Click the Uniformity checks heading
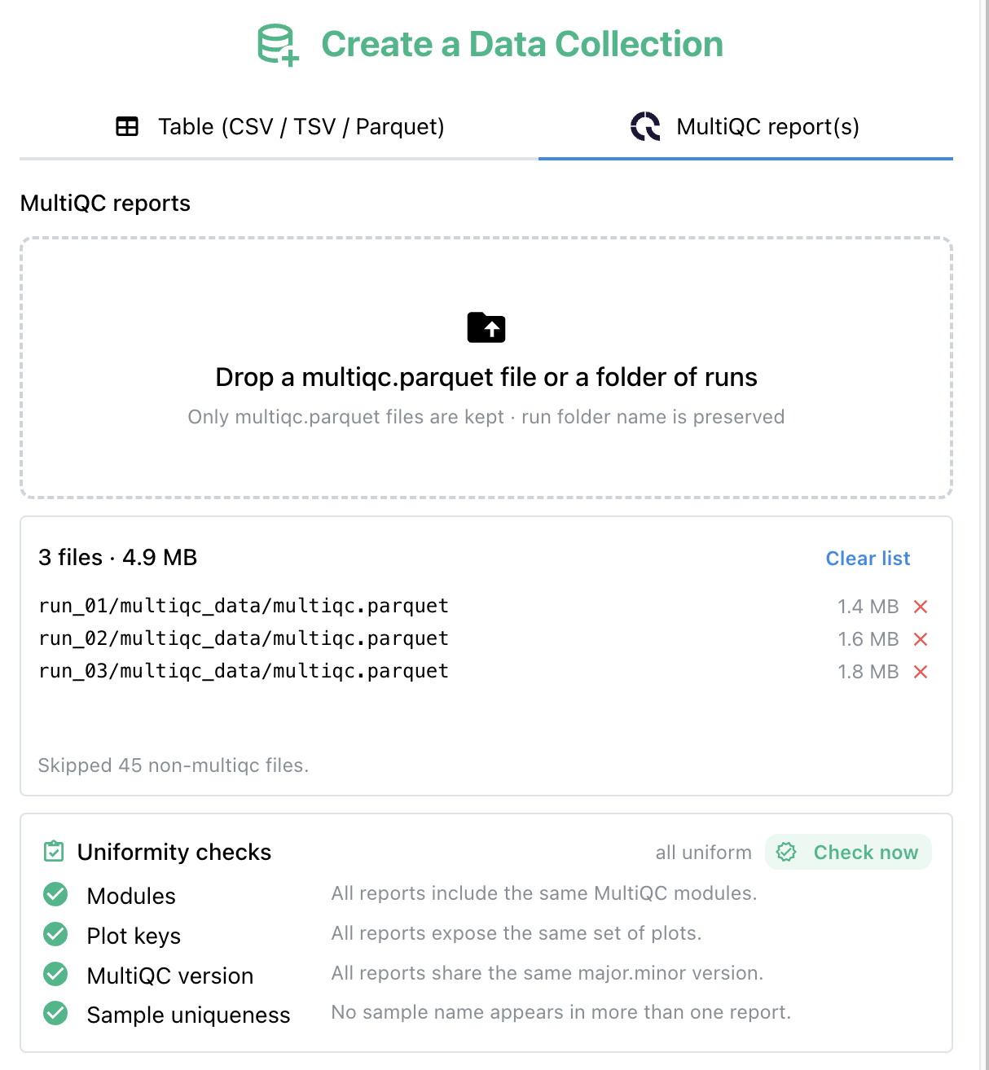Image resolution: width=989 pixels, height=1070 pixels. (174, 852)
